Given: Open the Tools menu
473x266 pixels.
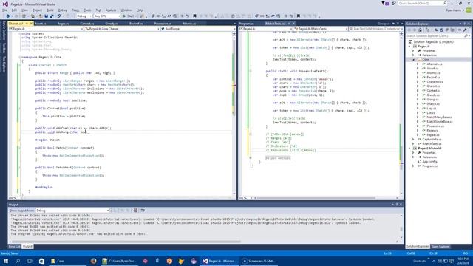Looking at the screenshot, I should coord(87,10).
